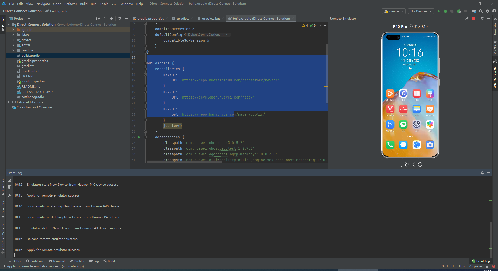Tap the camera app in the emulator dock

coord(430,145)
